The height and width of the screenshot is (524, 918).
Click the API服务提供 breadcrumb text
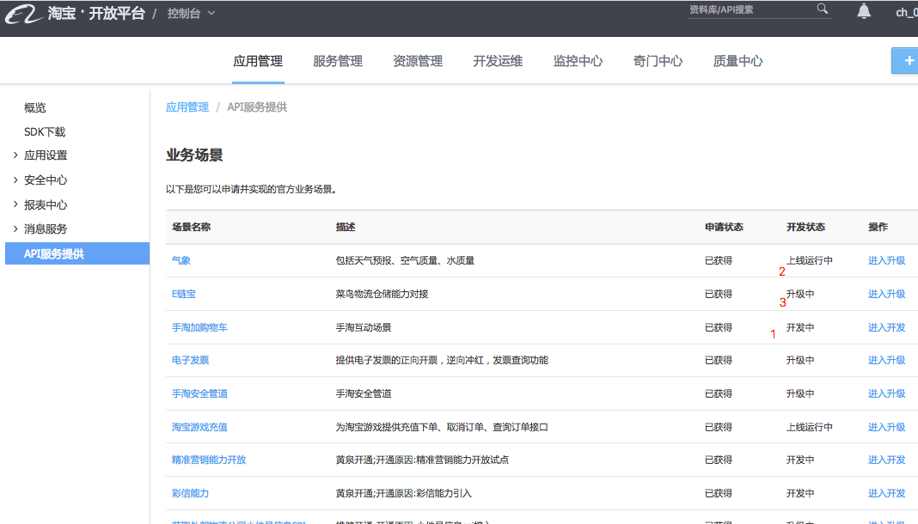pos(257,107)
